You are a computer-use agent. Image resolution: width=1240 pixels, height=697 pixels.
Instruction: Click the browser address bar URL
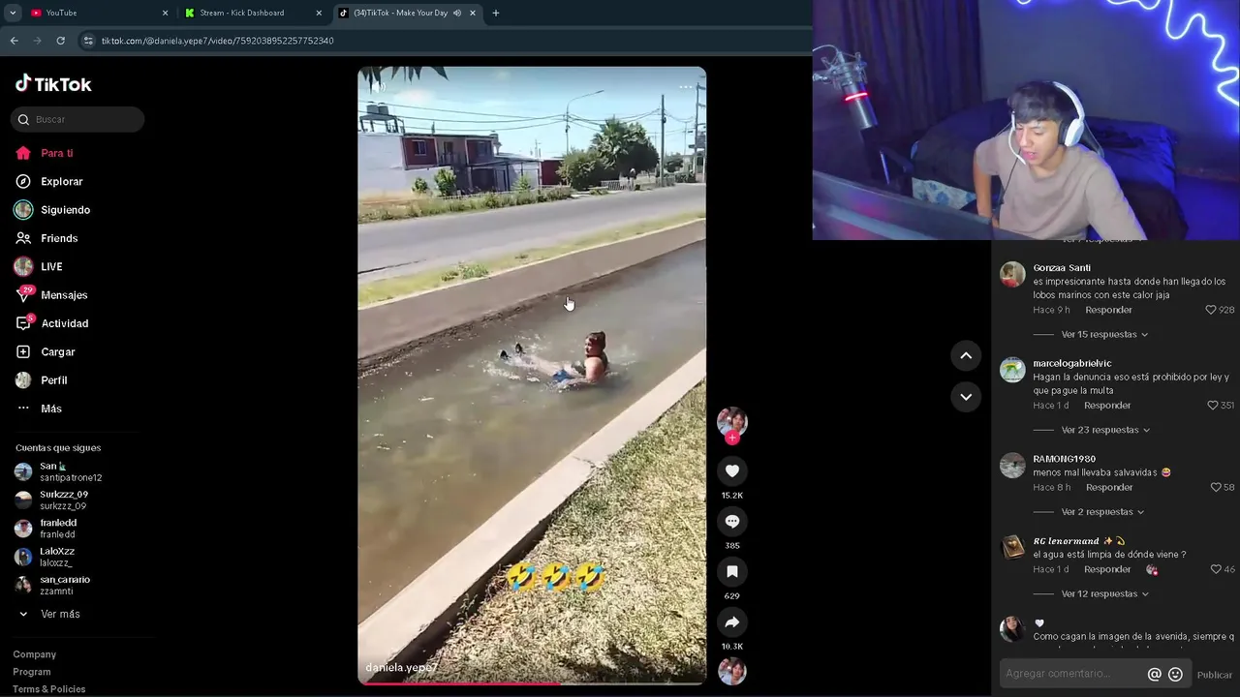[217, 41]
